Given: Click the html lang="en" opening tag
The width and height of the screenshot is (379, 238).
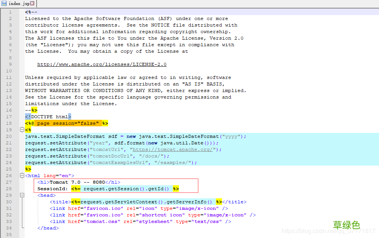Looking at the screenshot, I should coord(50,176).
